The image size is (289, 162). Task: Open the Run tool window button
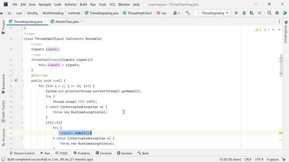pos(45,153)
